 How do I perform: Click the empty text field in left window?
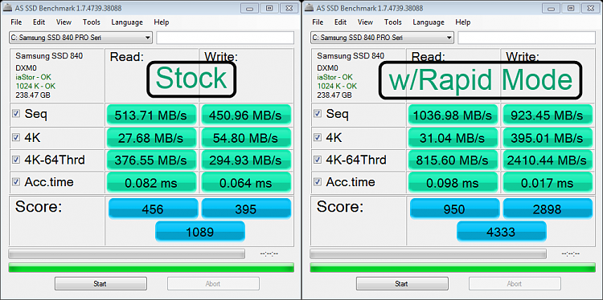click(x=225, y=38)
